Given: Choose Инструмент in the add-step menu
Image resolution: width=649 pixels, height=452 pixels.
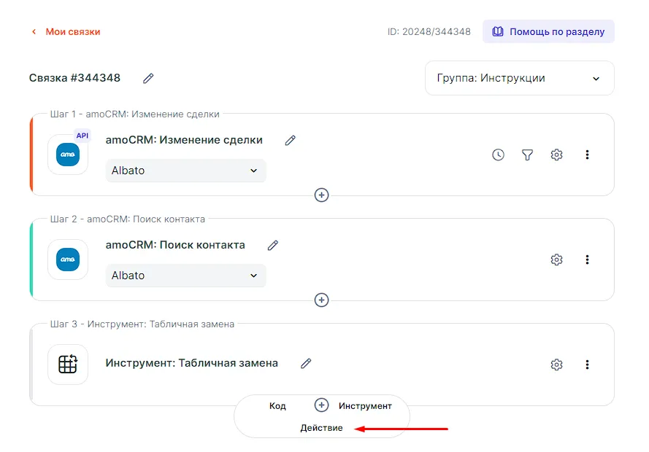Looking at the screenshot, I should point(365,406).
